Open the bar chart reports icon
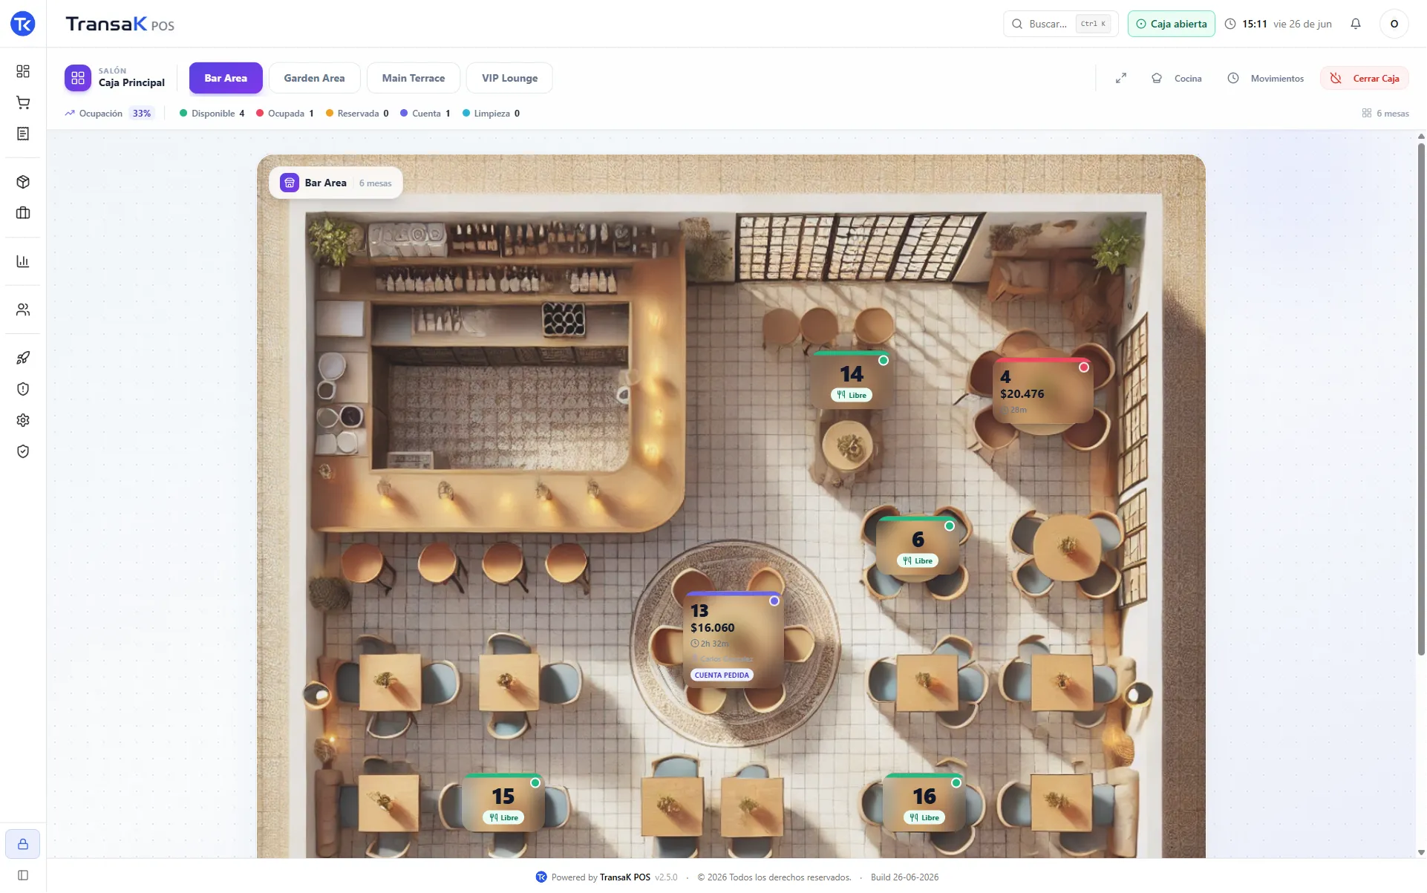The width and height of the screenshot is (1427, 893). 23,261
